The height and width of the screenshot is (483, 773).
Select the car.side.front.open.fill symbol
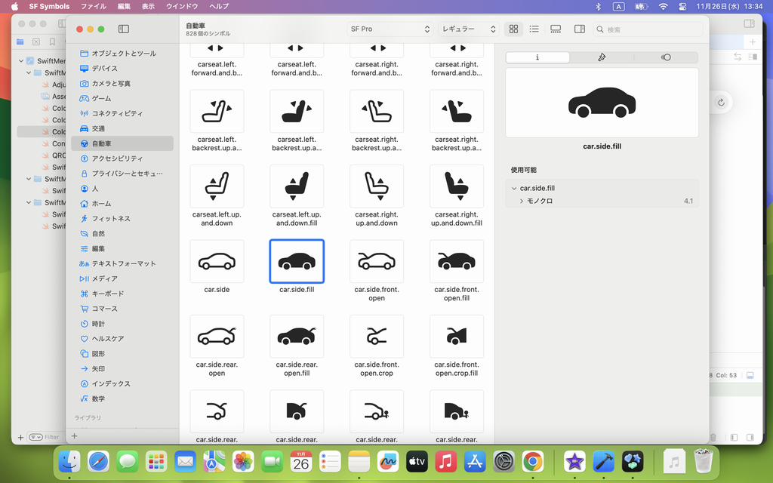point(457,262)
